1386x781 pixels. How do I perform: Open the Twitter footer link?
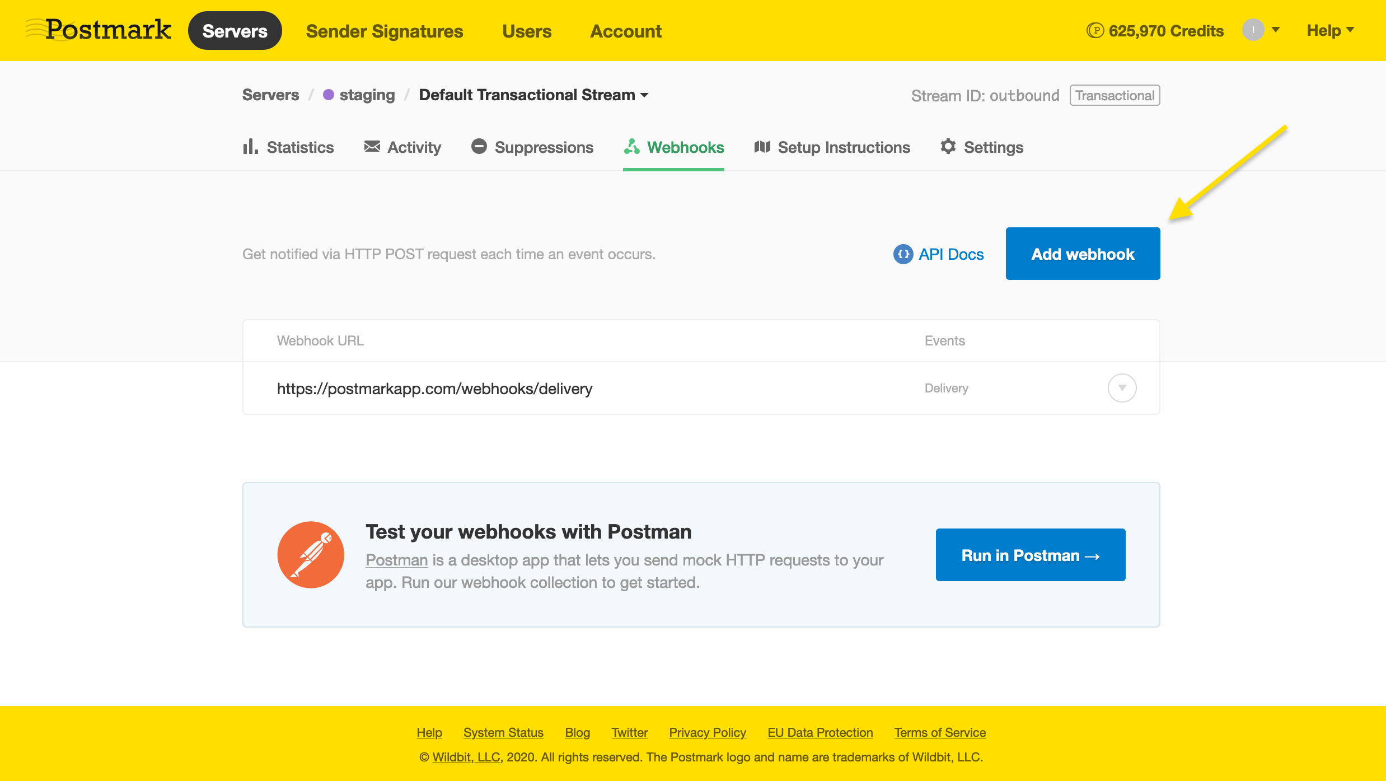click(x=630, y=732)
